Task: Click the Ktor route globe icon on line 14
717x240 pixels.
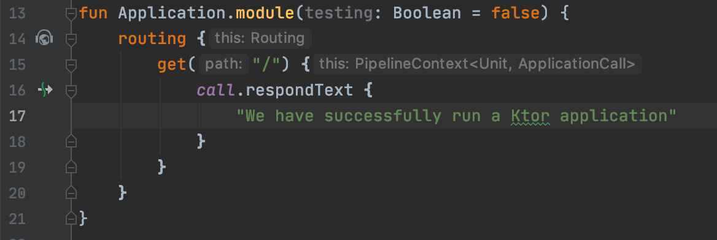Action: click(x=44, y=39)
